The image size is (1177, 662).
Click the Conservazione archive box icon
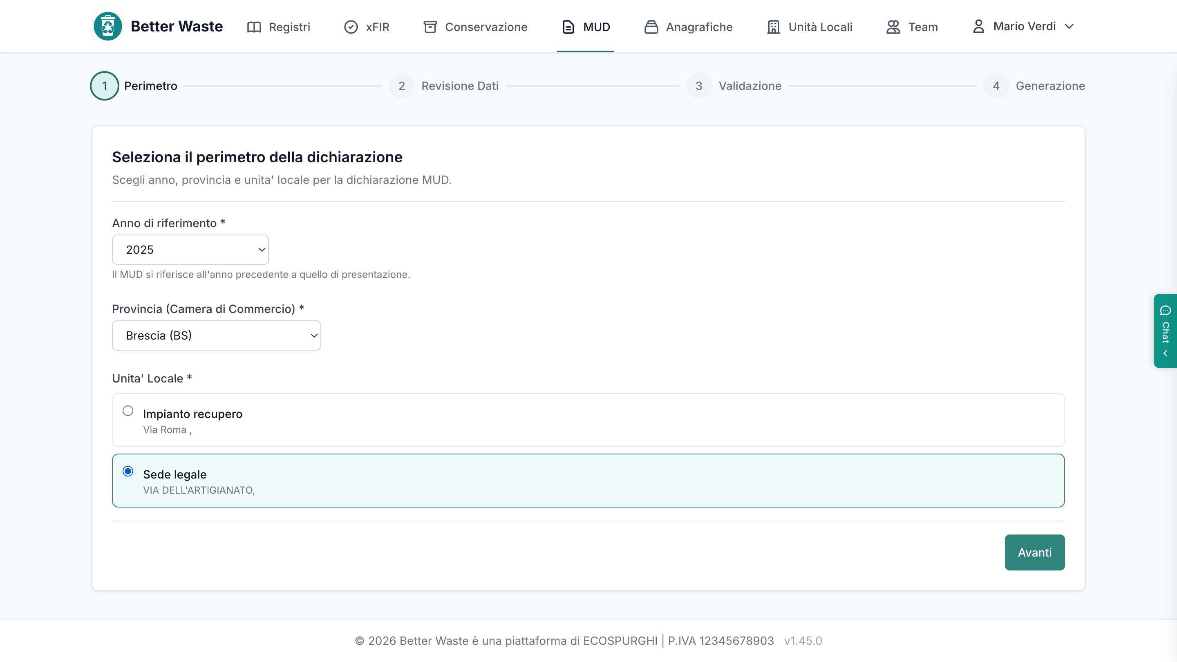click(x=430, y=27)
